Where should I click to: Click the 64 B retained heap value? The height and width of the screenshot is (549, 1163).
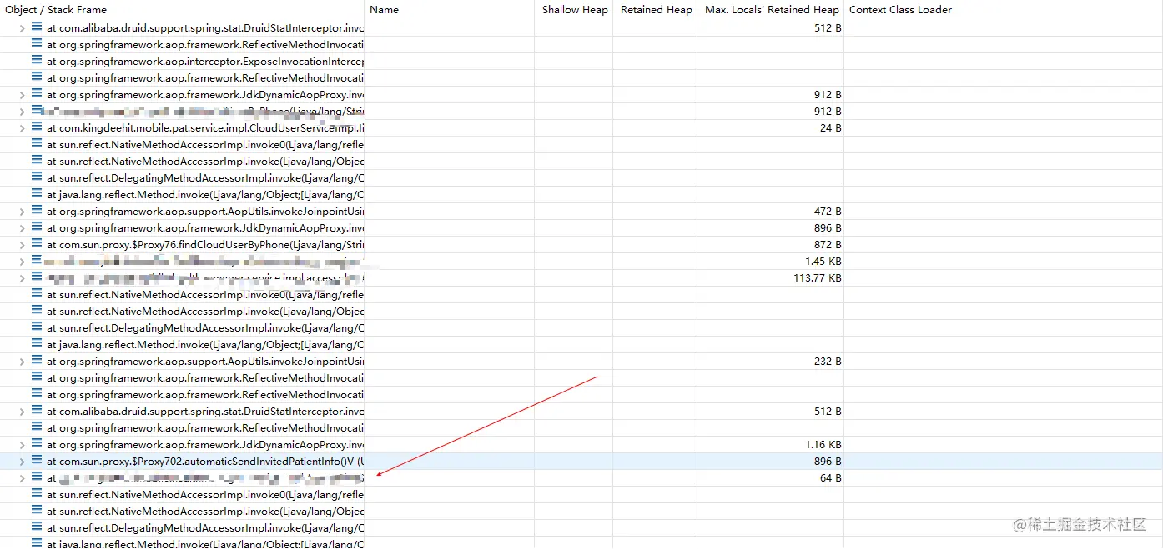pyautogui.click(x=830, y=477)
